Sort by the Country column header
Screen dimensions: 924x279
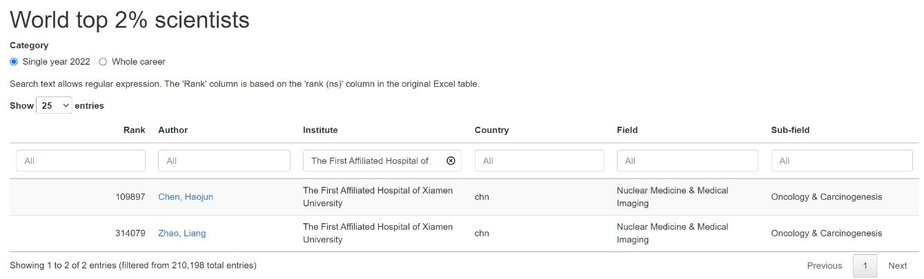(491, 130)
